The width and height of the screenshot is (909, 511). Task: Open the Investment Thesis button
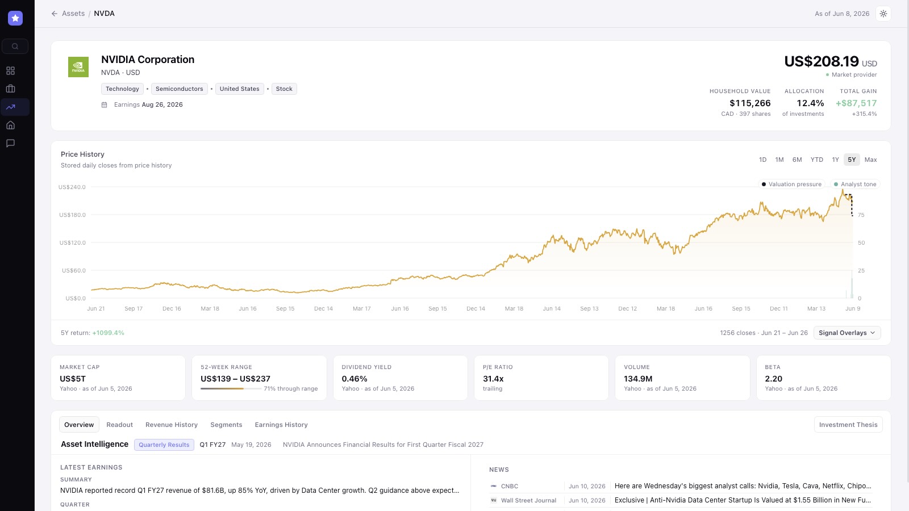click(x=848, y=425)
